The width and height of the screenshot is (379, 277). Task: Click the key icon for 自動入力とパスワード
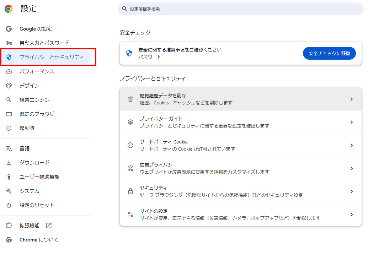[9, 43]
